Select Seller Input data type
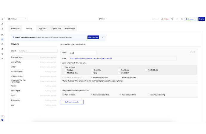This screenshot has height=134, width=206. pos(34,91)
